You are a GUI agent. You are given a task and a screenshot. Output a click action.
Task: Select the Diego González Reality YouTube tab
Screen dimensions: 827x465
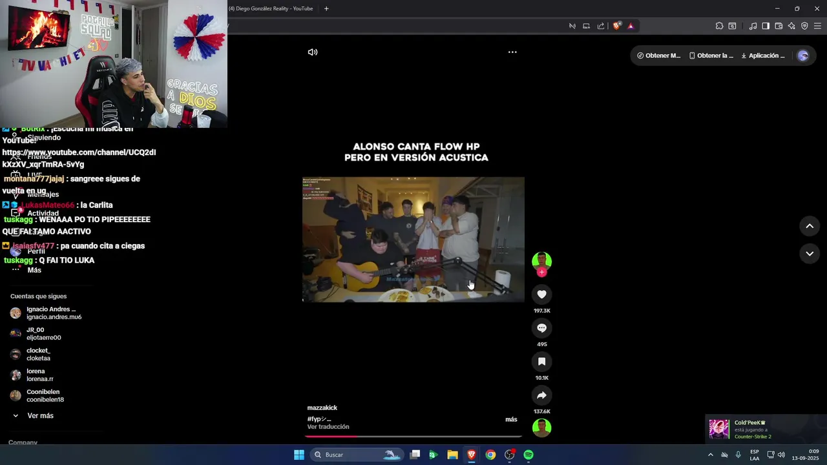click(x=270, y=8)
